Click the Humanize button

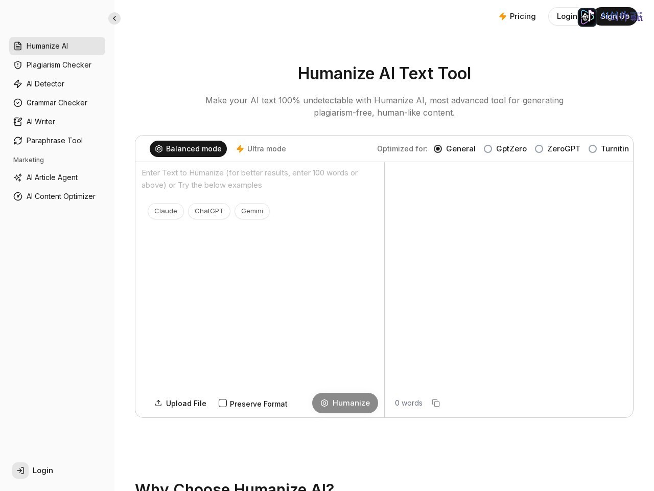click(x=345, y=403)
